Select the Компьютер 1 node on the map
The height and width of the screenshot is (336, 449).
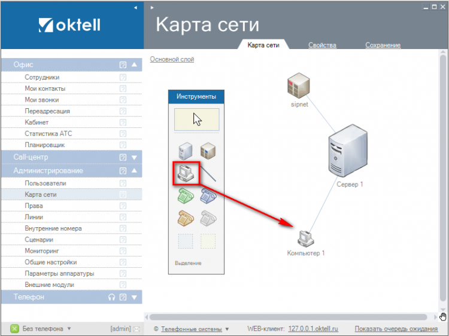[305, 239]
